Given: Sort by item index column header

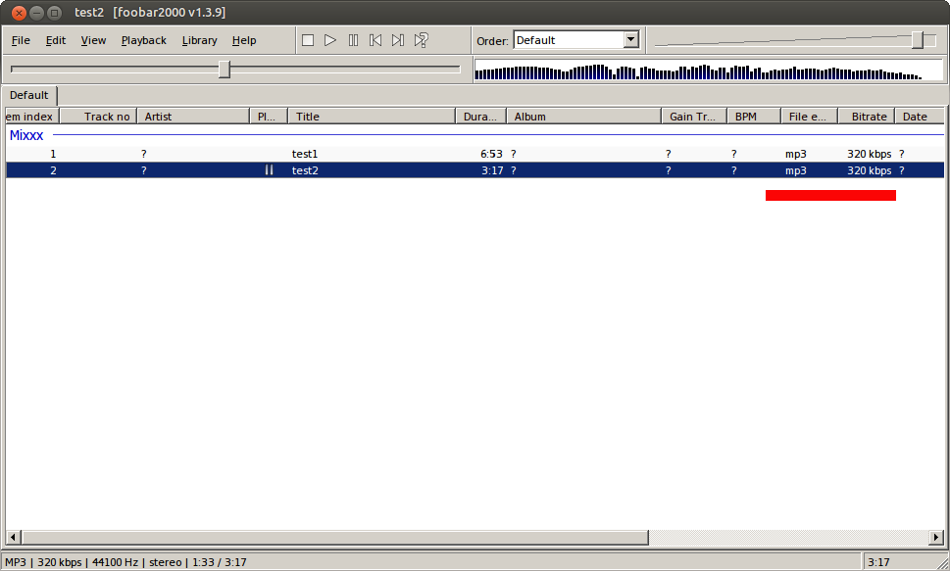Looking at the screenshot, I should (32, 117).
